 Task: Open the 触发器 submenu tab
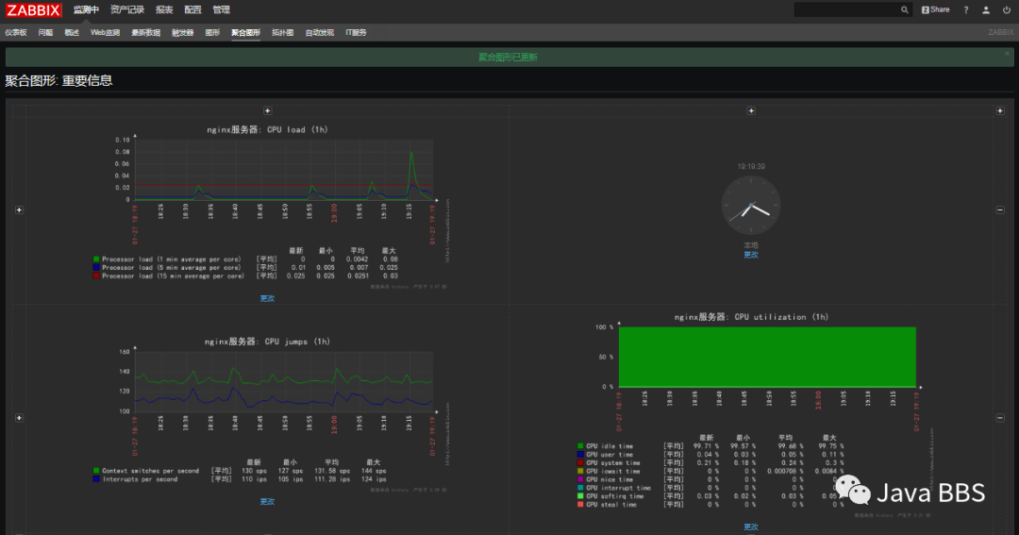pos(183,32)
